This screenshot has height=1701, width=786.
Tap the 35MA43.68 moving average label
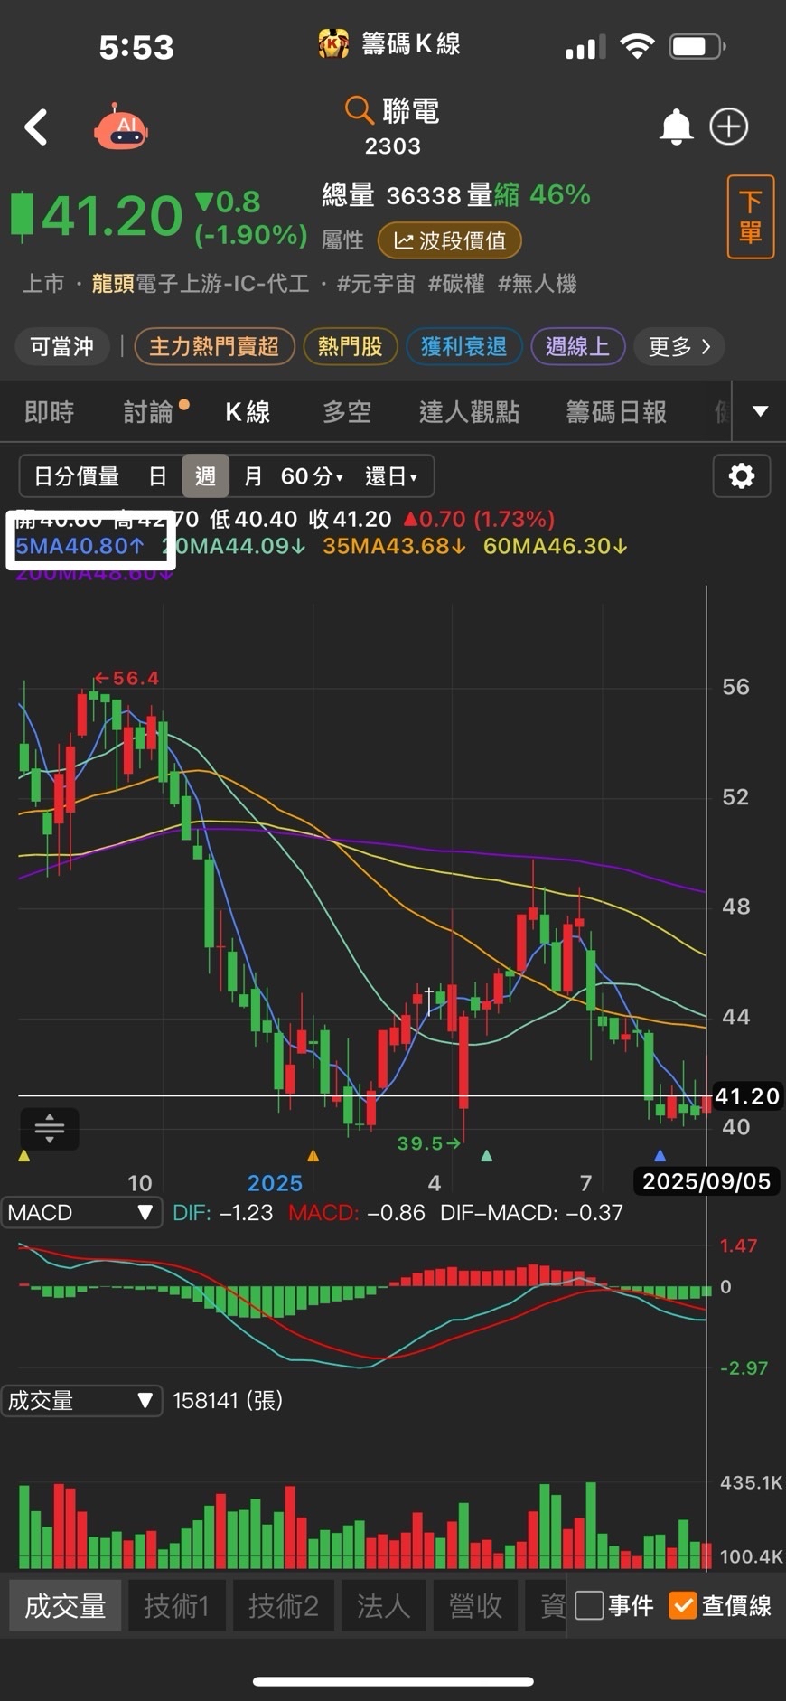394,546
